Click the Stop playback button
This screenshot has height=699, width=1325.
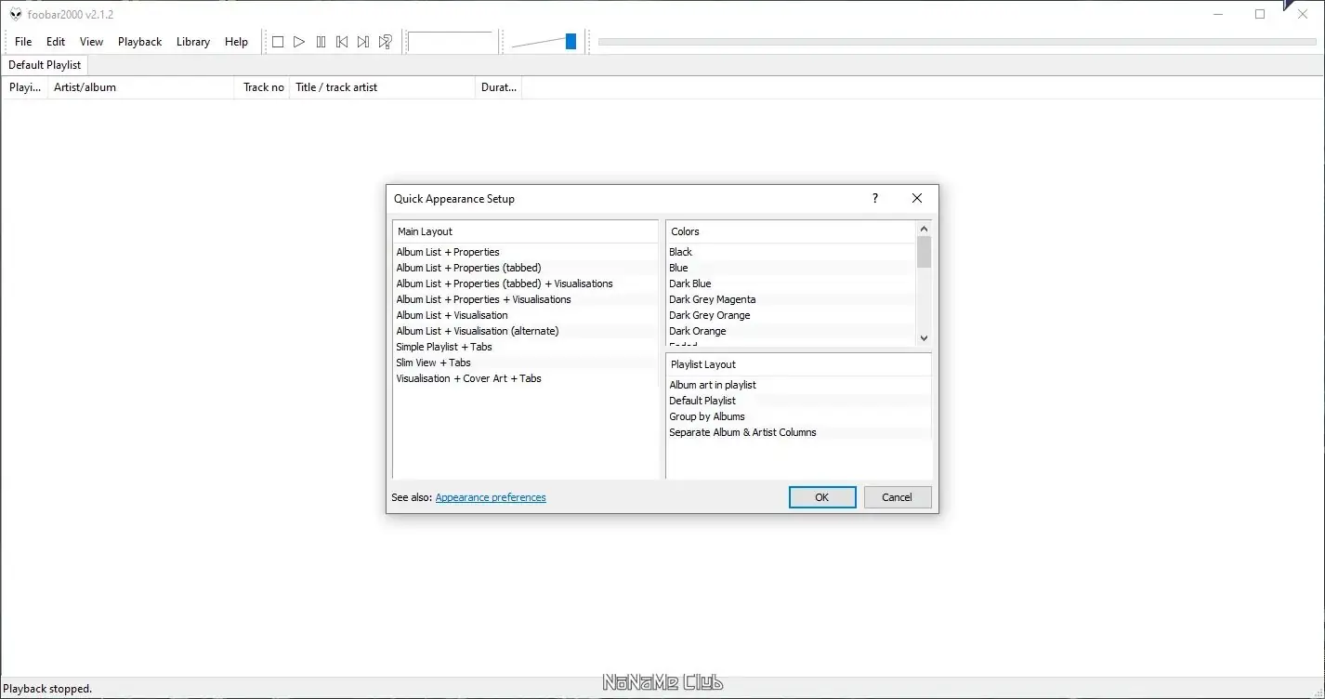[x=277, y=42]
